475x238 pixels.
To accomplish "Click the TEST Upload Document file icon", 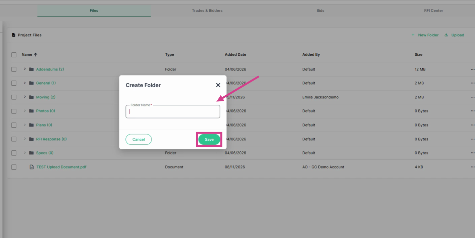I will [32, 167].
